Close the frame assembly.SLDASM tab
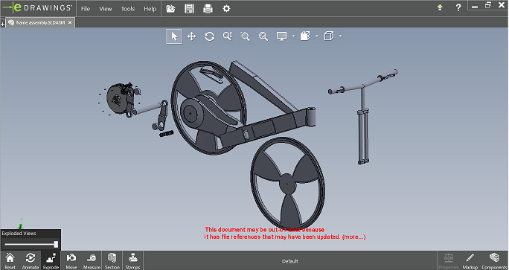The height and width of the screenshot is (270, 509). [70, 23]
